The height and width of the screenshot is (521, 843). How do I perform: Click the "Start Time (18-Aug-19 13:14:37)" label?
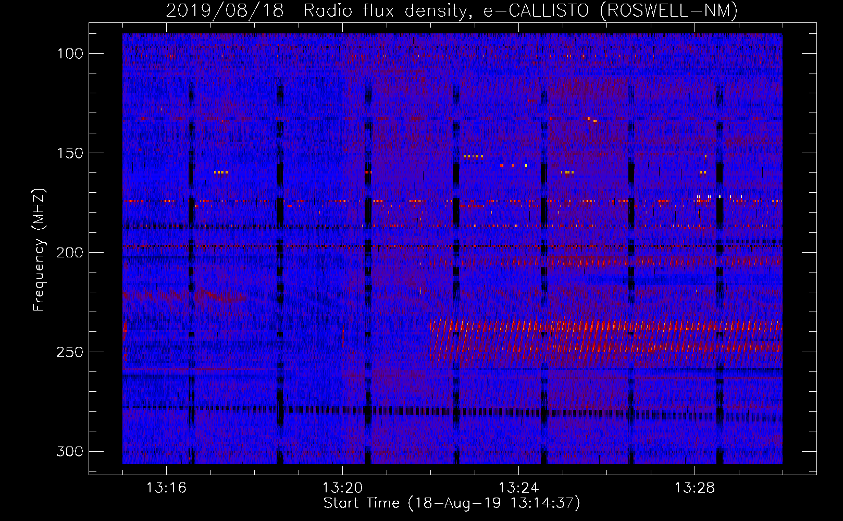tap(452, 503)
